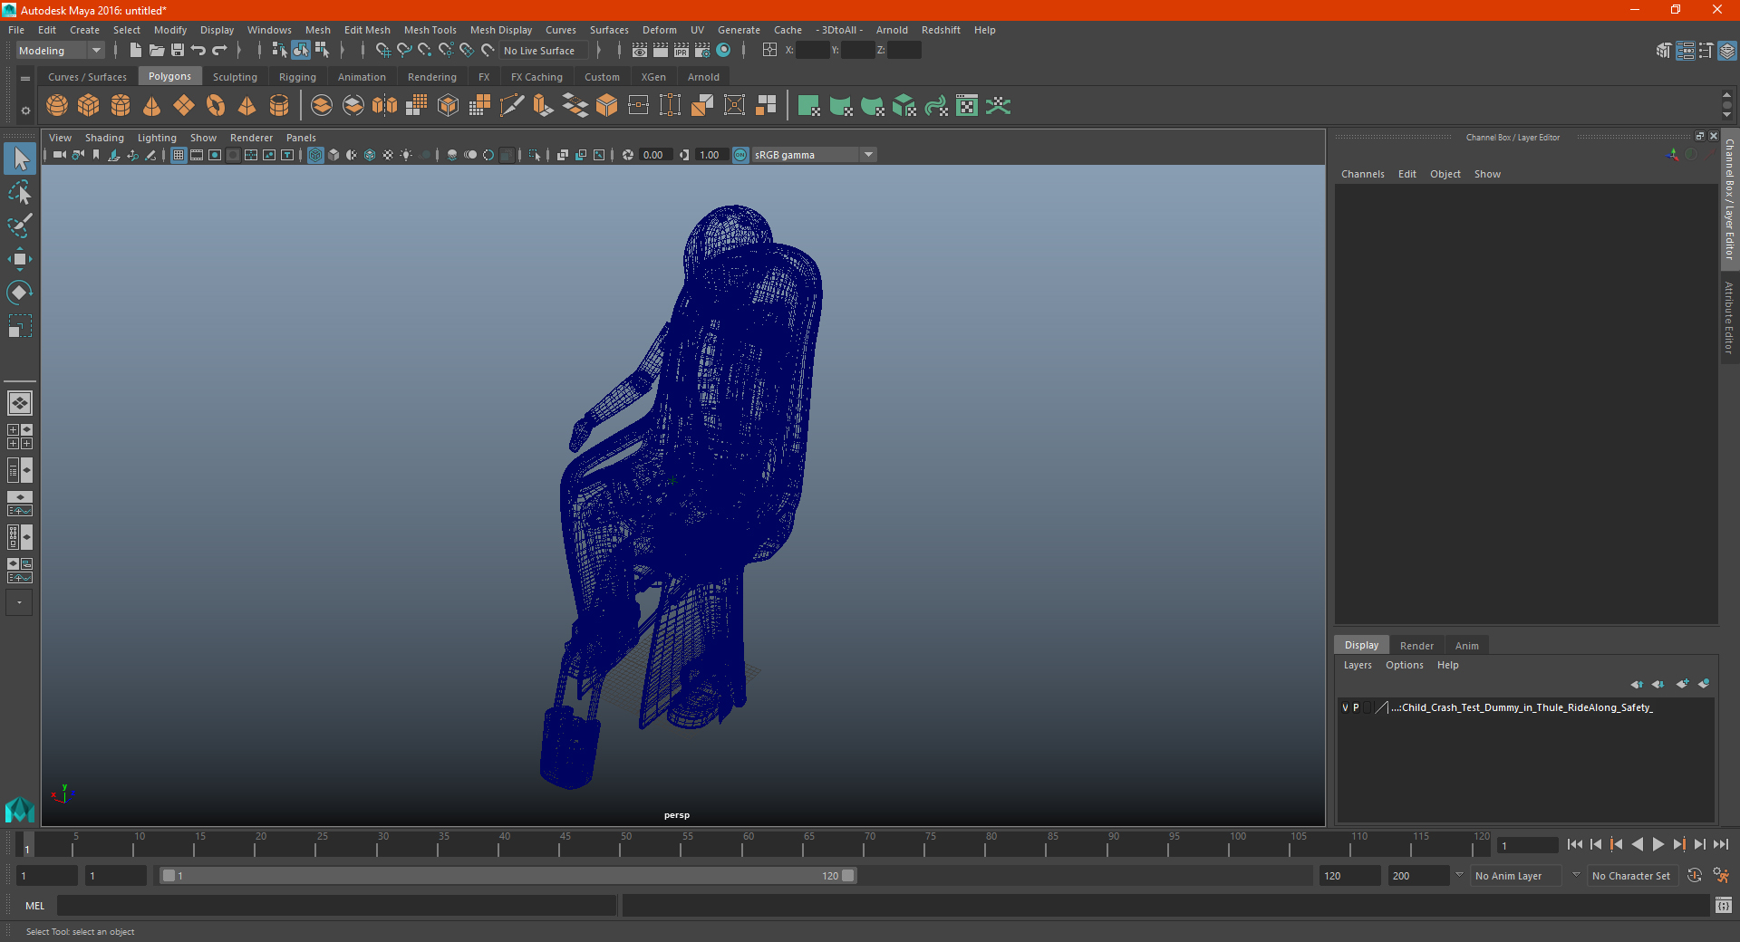Click the No Live Surface field

(546, 51)
